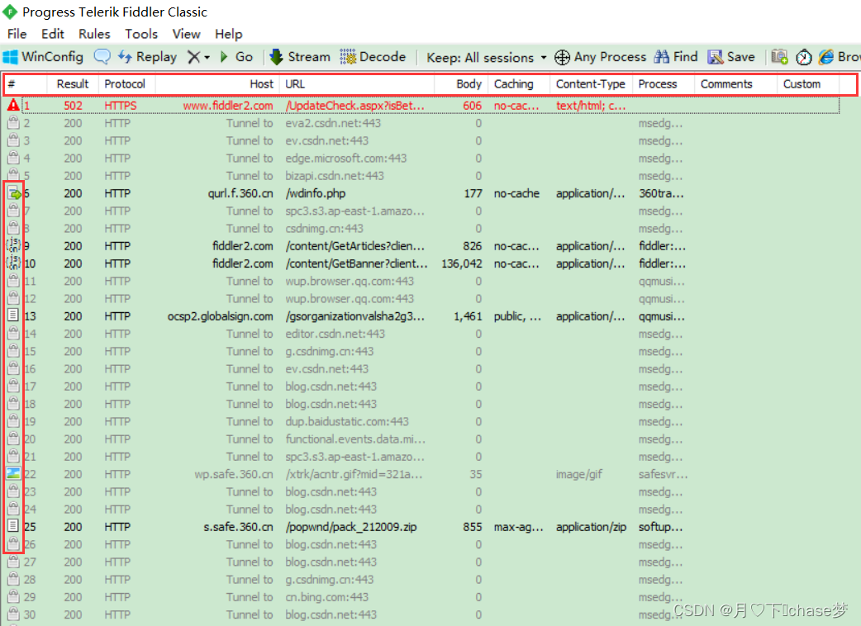This screenshot has width=861, height=626.
Task: Click the Find button label
Action: (685, 56)
